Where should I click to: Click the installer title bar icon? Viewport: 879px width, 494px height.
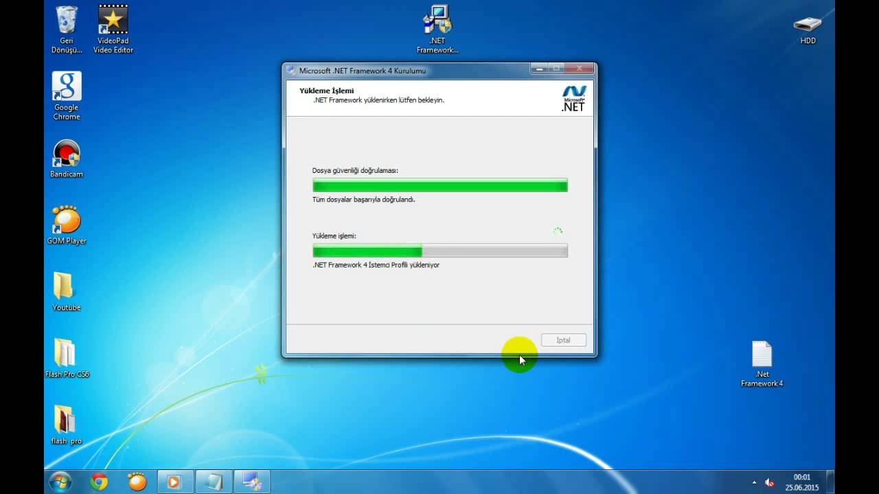click(x=291, y=71)
